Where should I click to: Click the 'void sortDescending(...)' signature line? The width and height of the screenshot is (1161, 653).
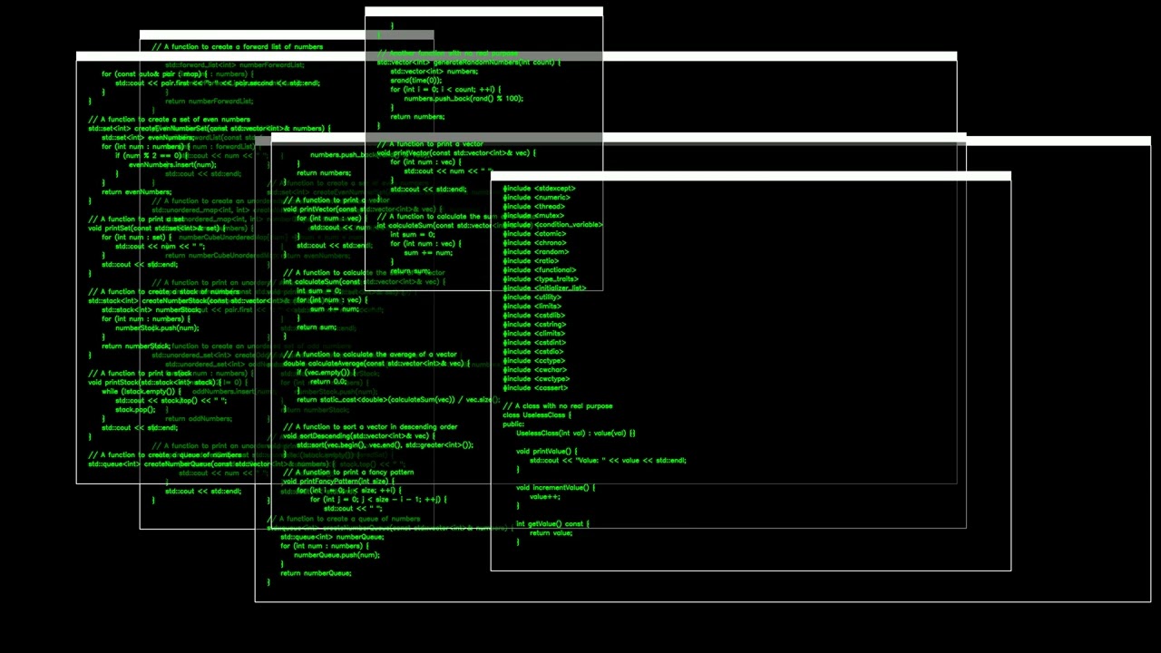pos(359,436)
